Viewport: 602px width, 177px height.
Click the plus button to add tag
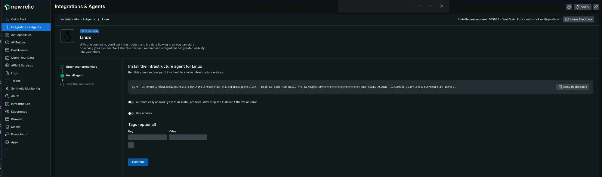(x=131, y=145)
